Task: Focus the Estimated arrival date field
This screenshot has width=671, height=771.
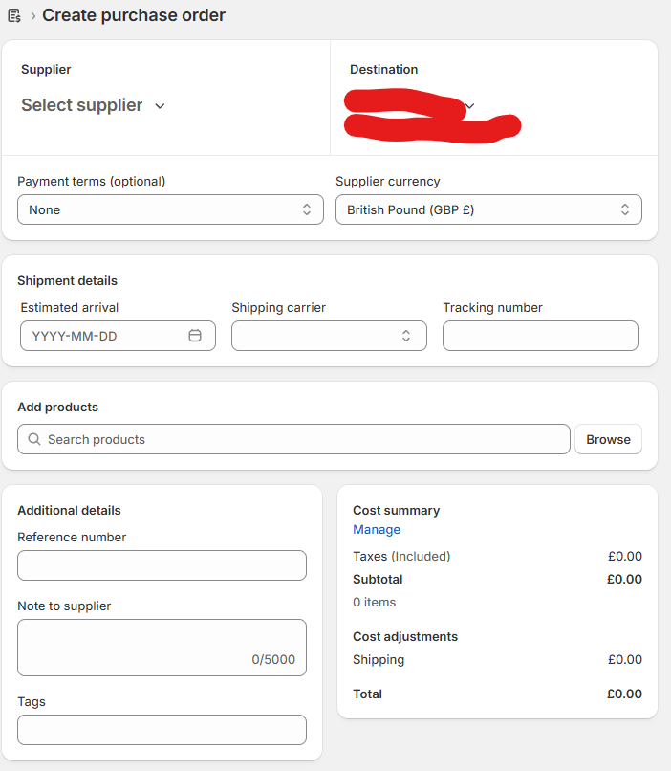Action: point(118,336)
